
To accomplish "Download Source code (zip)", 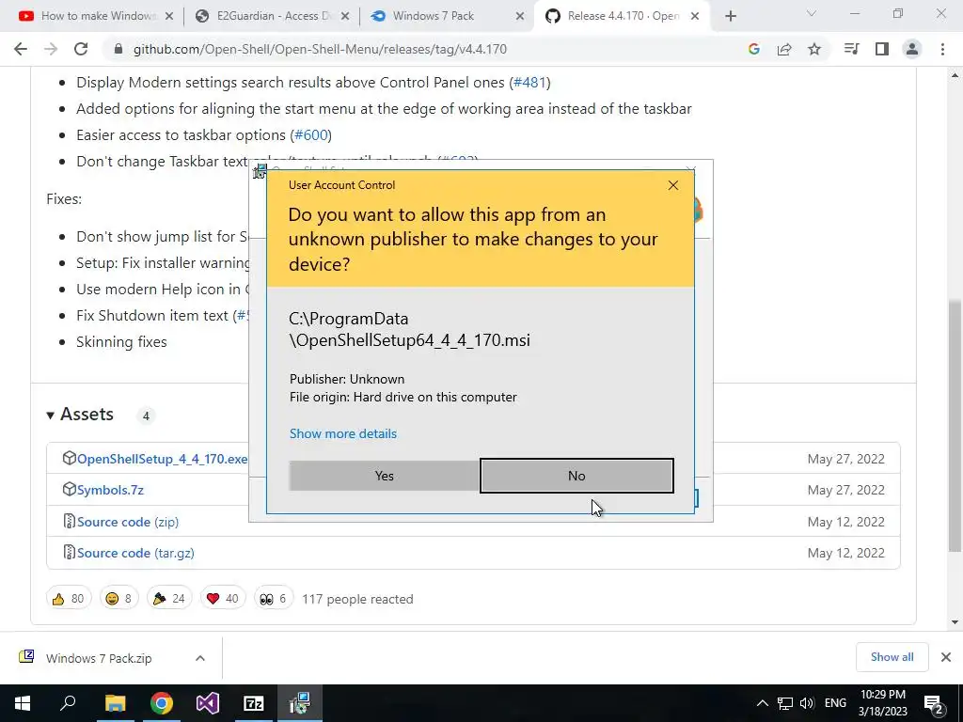I will pos(128,522).
